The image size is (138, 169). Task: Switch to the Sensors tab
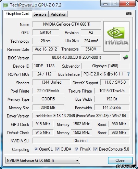40,14
